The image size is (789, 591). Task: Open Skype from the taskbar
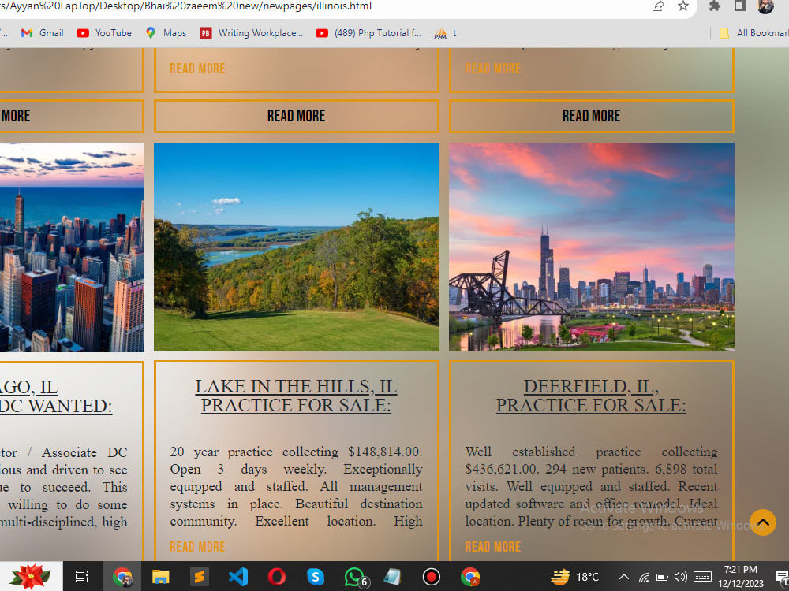316,577
